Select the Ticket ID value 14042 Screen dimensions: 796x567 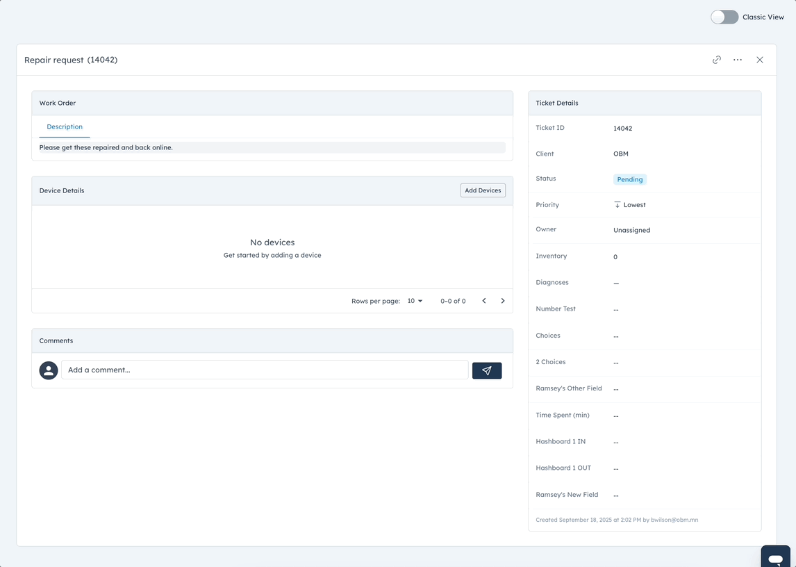pyautogui.click(x=622, y=128)
